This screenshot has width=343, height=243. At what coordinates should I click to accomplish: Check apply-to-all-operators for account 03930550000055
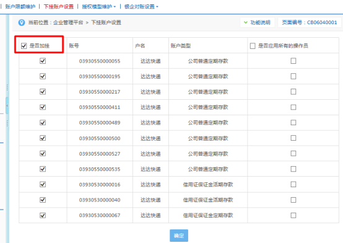click(x=293, y=61)
